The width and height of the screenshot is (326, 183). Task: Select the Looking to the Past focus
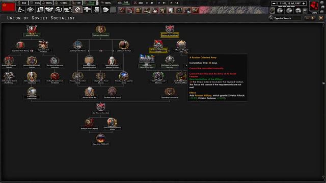tap(124, 46)
